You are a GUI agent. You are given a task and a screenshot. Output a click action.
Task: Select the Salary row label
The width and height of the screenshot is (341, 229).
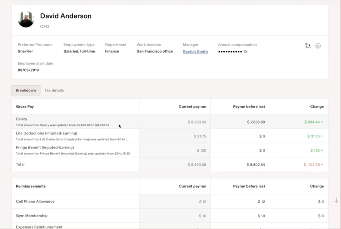click(x=22, y=119)
